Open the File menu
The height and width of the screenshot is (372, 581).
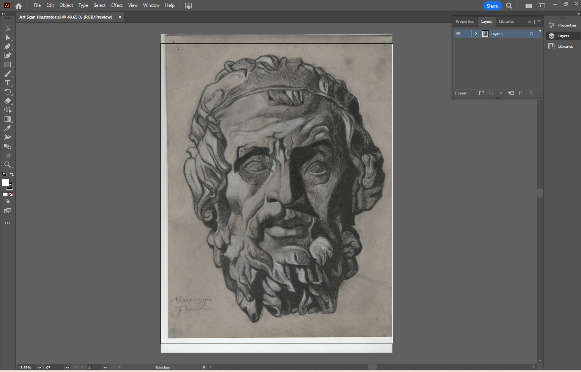click(x=37, y=5)
